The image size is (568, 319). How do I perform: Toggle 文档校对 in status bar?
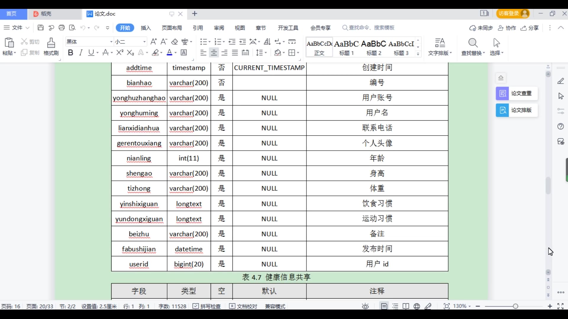pos(243,306)
